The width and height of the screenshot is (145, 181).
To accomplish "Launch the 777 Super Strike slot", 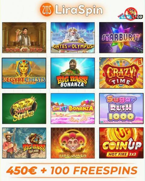I will point(24,109).
